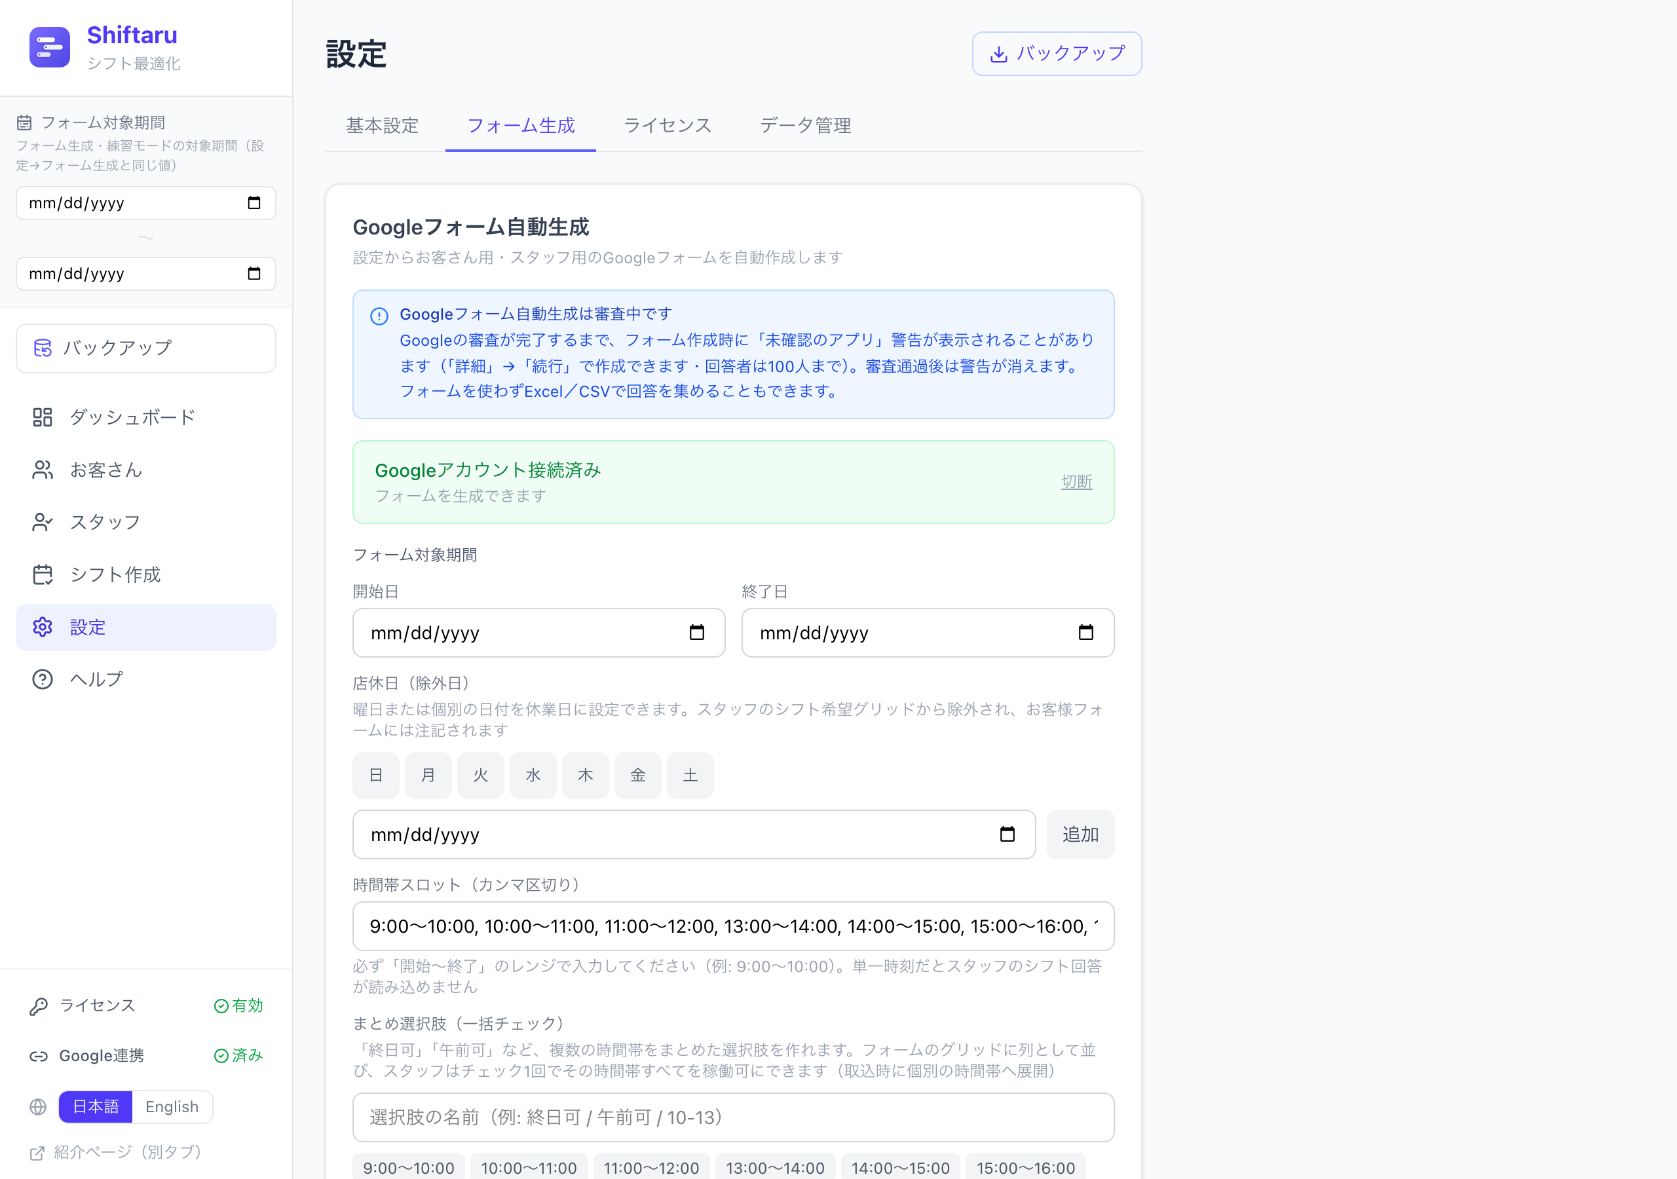Click 追加 to add closed date
Screen dimensions: 1677x1179
1080,834
